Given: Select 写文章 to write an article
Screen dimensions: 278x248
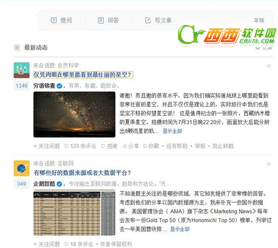Looking at the screenshot, I should (x=158, y=21).
